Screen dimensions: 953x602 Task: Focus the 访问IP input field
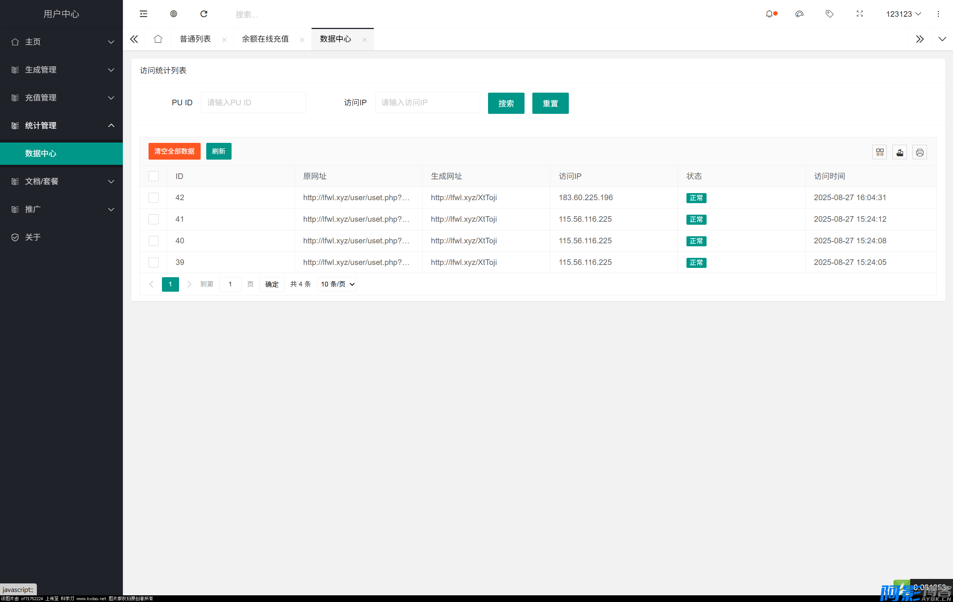pos(427,102)
